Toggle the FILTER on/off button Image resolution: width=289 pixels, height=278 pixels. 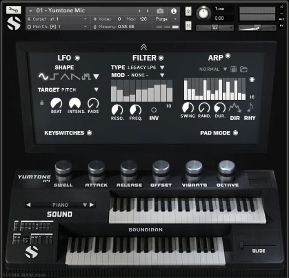coord(161,58)
